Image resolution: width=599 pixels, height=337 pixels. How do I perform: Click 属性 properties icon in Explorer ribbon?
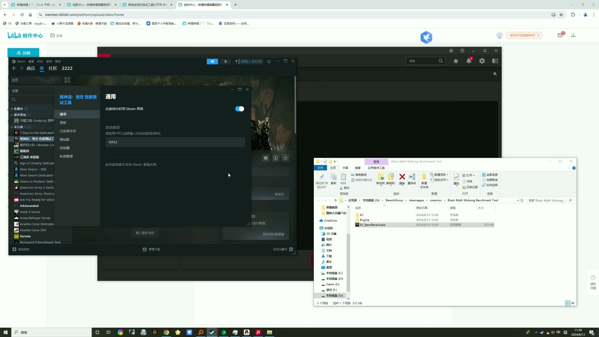pyautogui.click(x=456, y=179)
